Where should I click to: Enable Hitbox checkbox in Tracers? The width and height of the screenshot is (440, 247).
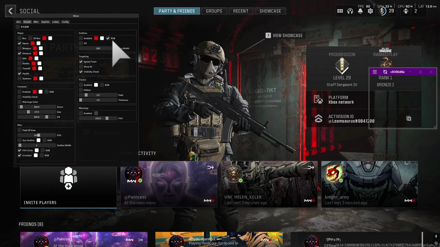(x=81, y=90)
